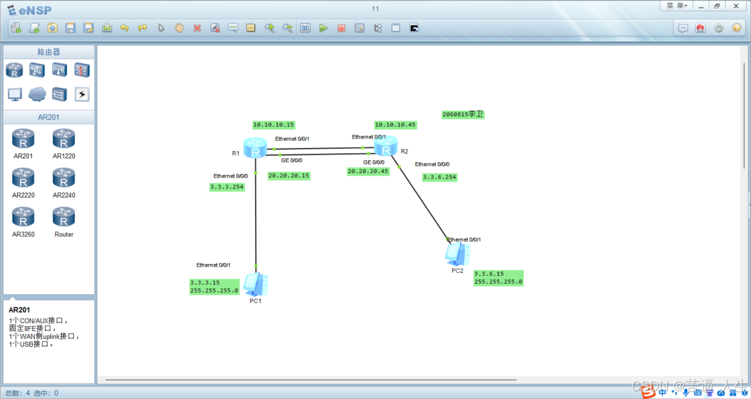Activate the hand pan tool
This screenshot has height=399, width=751.
tap(179, 28)
